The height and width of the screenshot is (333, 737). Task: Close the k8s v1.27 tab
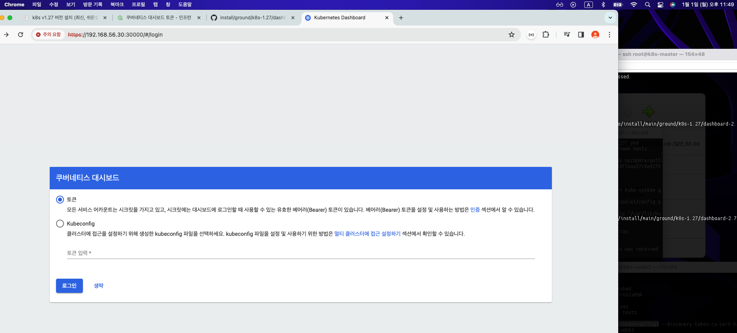click(105, 18)
